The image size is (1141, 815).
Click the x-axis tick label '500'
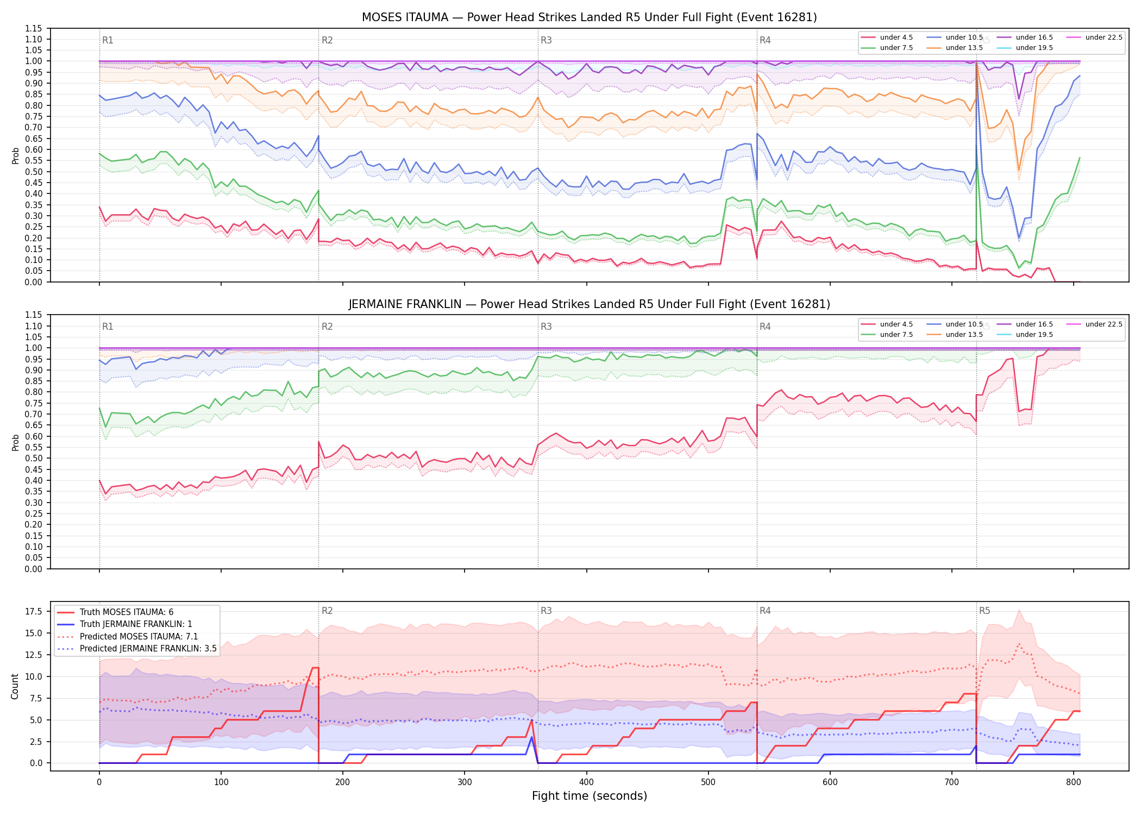(x=708, y=782)
